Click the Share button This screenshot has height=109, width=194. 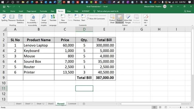click(x=187, y=11)
